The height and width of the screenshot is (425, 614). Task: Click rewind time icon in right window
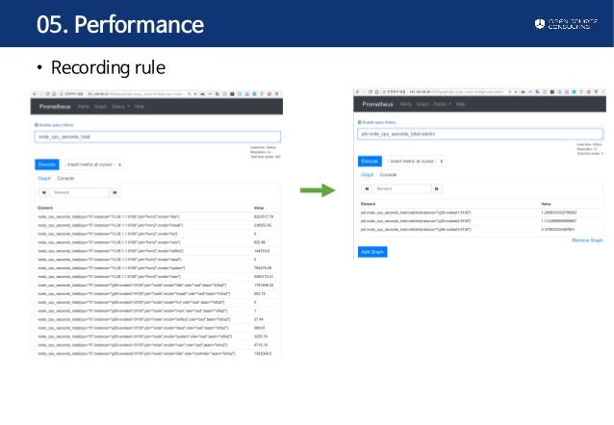[x=367, y=188]
